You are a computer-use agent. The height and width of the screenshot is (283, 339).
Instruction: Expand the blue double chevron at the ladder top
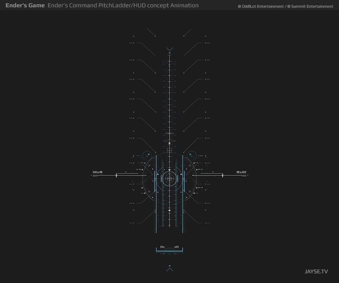pyautogui.click(x=169, y=50)
